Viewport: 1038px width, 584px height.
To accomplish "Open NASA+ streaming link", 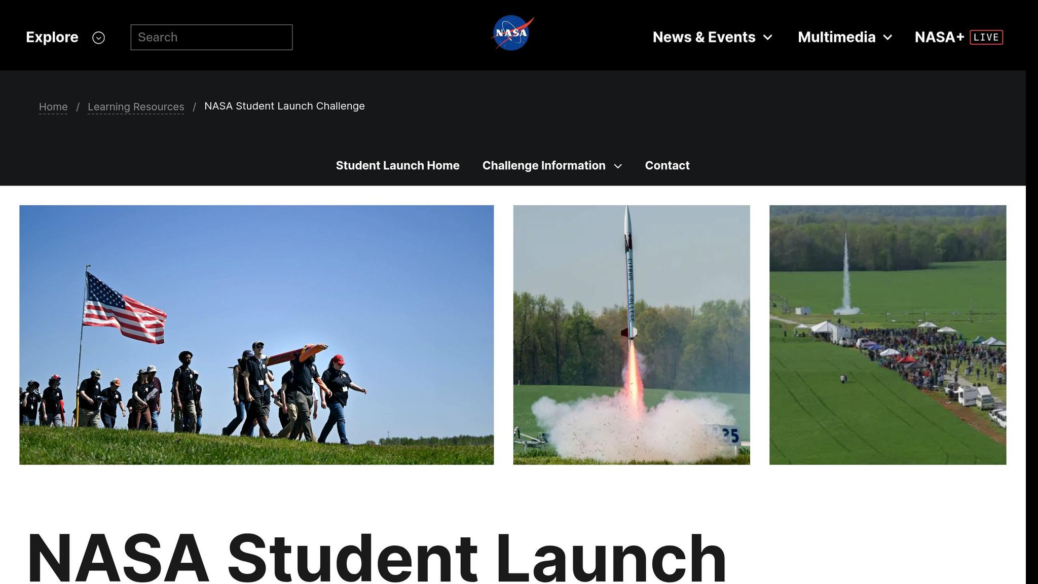I will [939, 37].
